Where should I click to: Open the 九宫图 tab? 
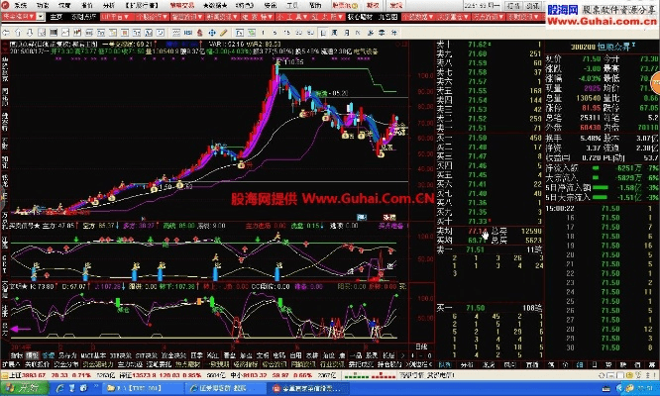[x=387, y=17]
